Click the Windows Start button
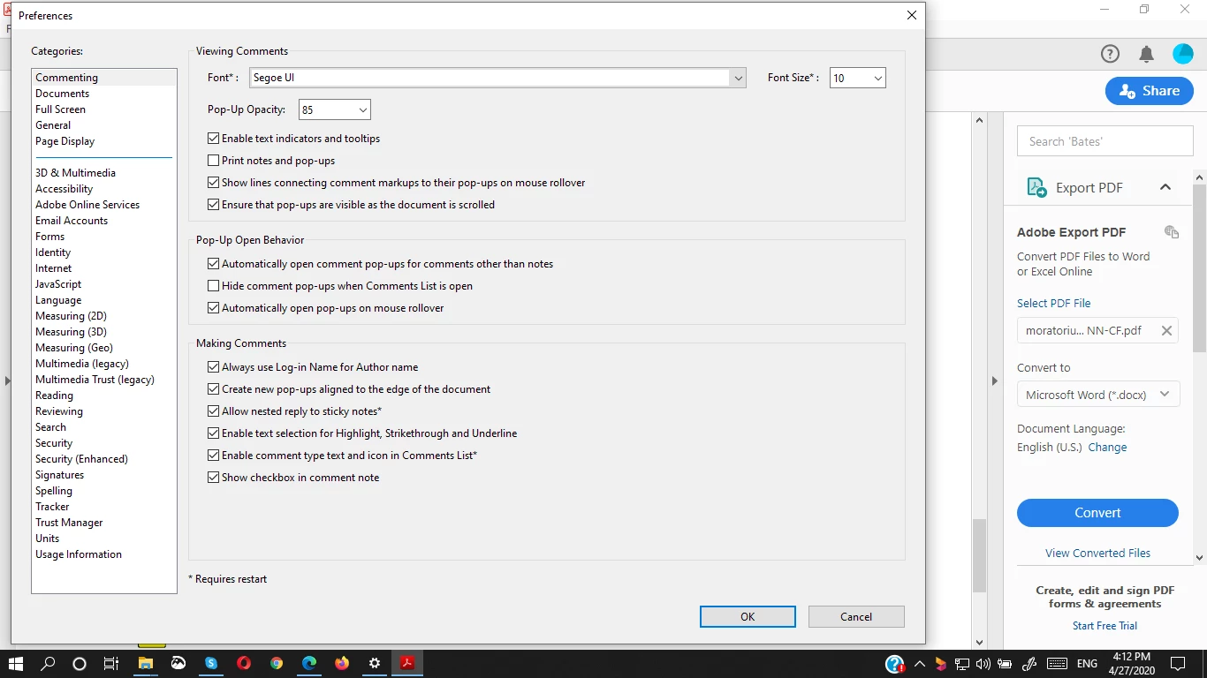The height and width of the screenshot is (678, 1207). coord(16,663)
